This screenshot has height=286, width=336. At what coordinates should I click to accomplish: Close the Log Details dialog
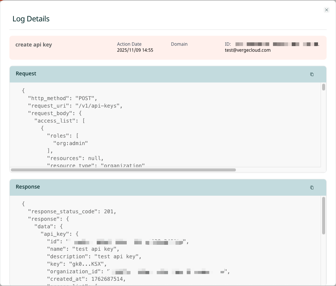coord(326,10)
